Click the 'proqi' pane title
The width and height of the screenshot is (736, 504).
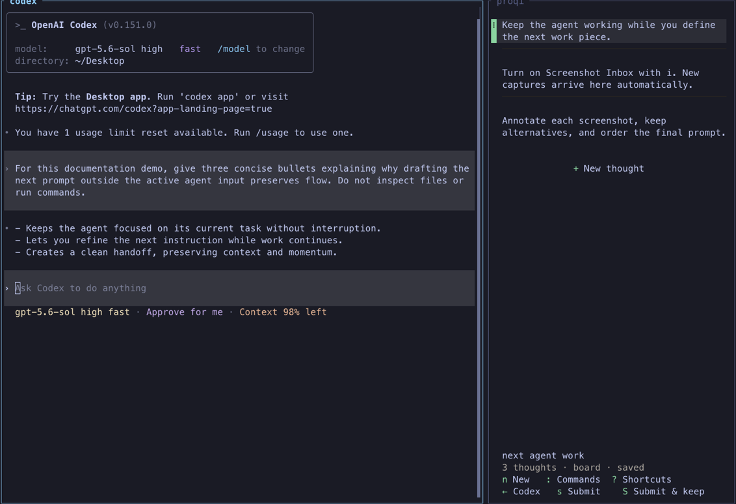pos(510,3)
